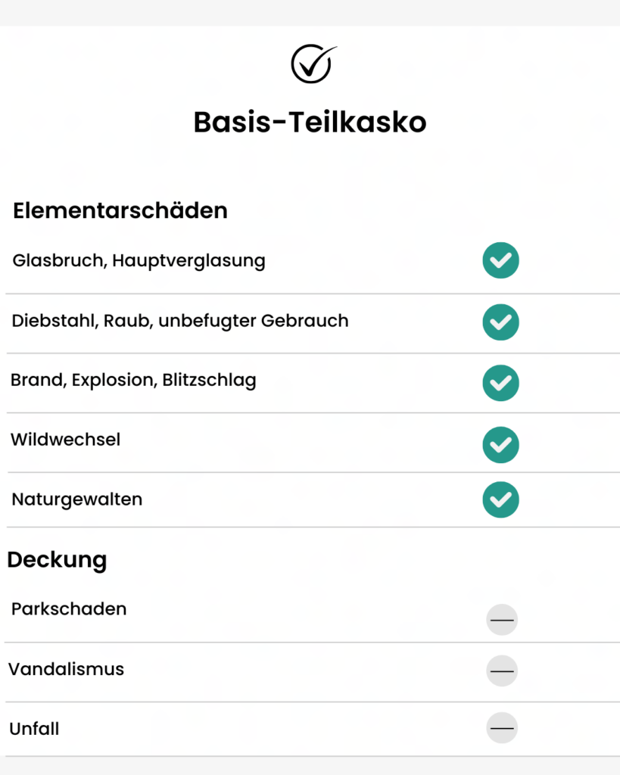Screen dimensions: 620x775
Task: Click the green check for Glasbruch, Hauptverglasung
Action: click(500, 260)
